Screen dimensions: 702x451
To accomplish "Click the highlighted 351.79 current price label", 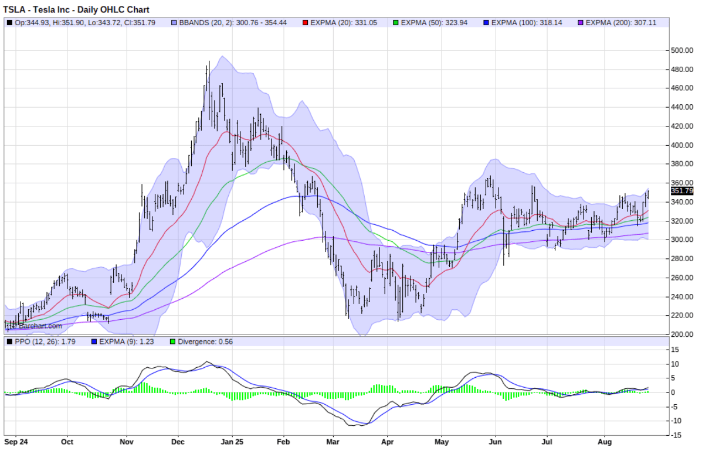I will tap(682, 191).
